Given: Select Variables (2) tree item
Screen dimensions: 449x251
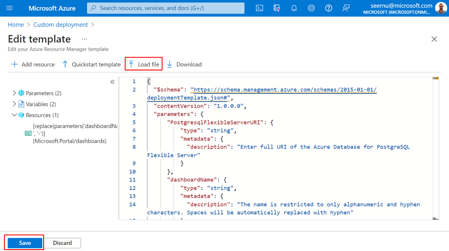Looking at the screenshot, I should tap(41, 104).
